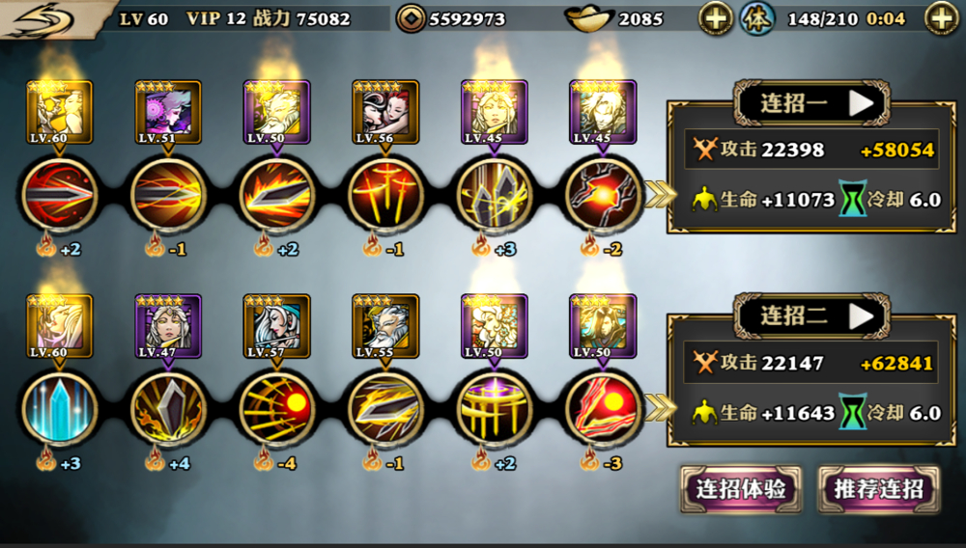Select the LV.55 bearded elder hero

(x=385, y=326)
